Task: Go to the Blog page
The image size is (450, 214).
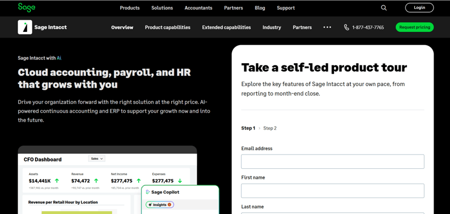Action: [x=260, y=8]
